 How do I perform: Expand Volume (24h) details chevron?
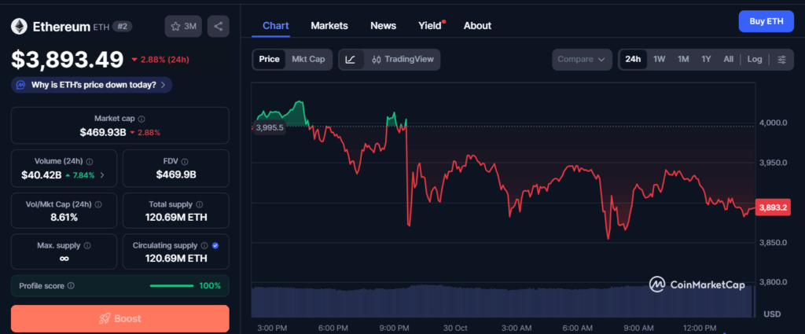point(102,175)
